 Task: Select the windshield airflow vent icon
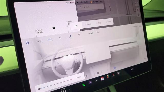click(60, 38)
